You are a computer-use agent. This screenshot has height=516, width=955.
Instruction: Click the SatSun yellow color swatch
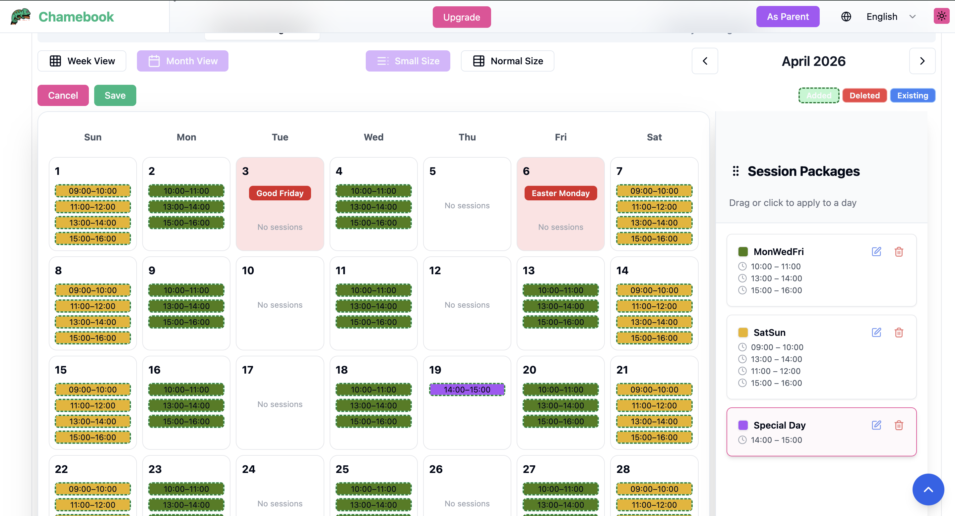coord(743,333)
